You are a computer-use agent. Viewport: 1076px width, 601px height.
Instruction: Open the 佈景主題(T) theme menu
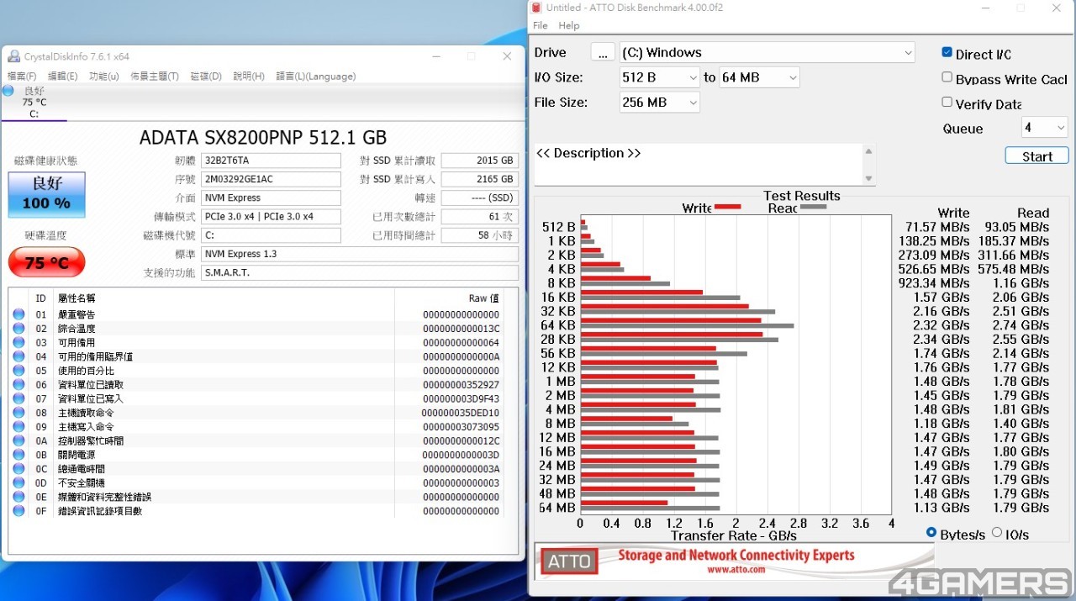pos(155,76)
